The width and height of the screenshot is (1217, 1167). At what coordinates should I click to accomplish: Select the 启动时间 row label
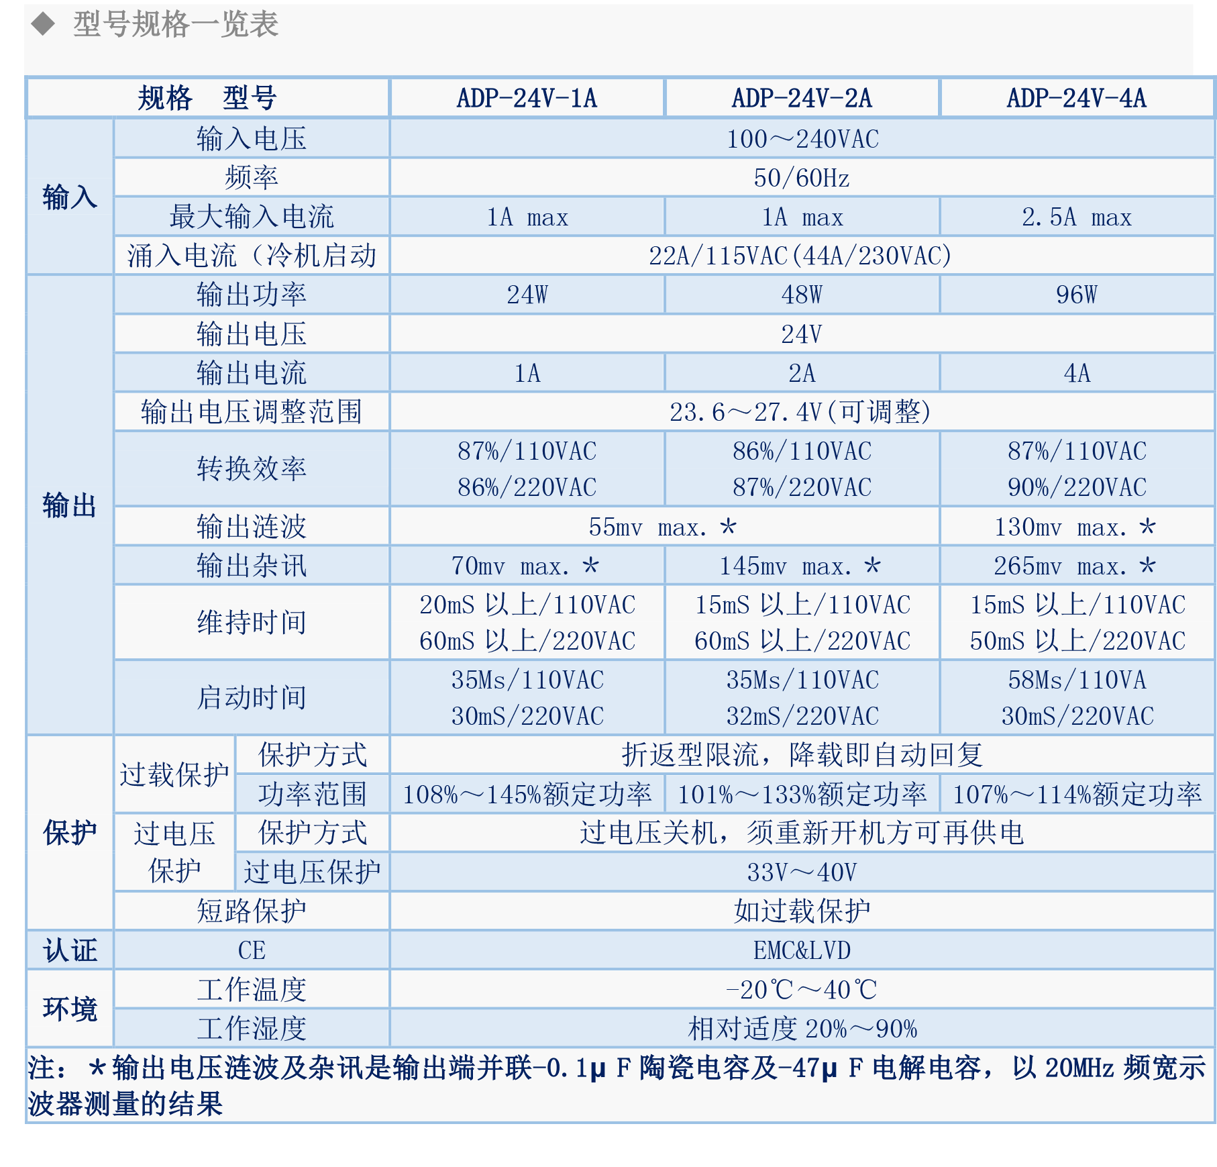(x=252, y=697)
